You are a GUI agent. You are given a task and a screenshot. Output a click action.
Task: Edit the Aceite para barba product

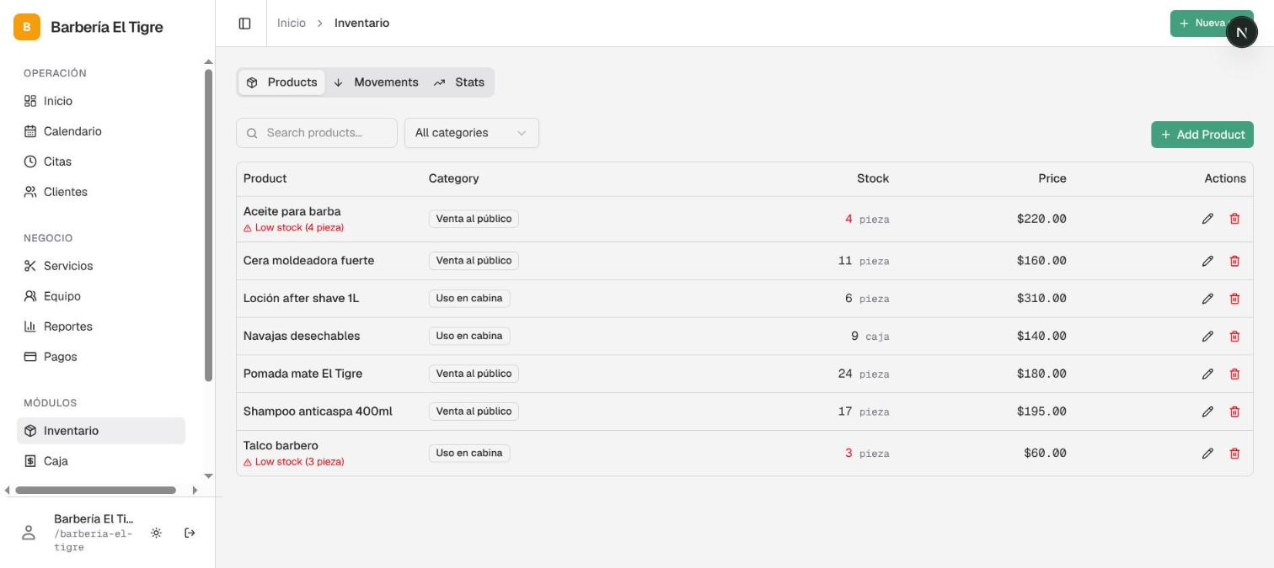1207,219
